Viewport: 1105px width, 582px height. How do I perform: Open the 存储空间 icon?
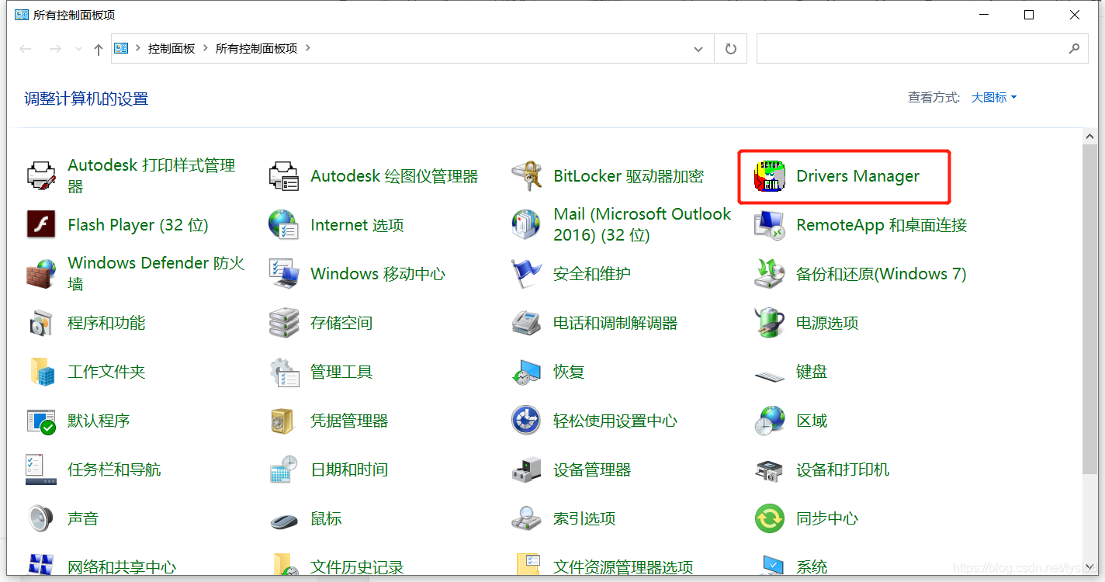pos(284,323)
